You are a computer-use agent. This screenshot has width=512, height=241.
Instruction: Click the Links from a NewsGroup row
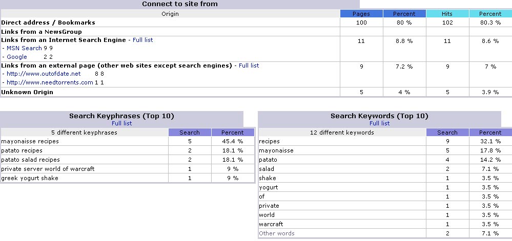coord(256,32)
